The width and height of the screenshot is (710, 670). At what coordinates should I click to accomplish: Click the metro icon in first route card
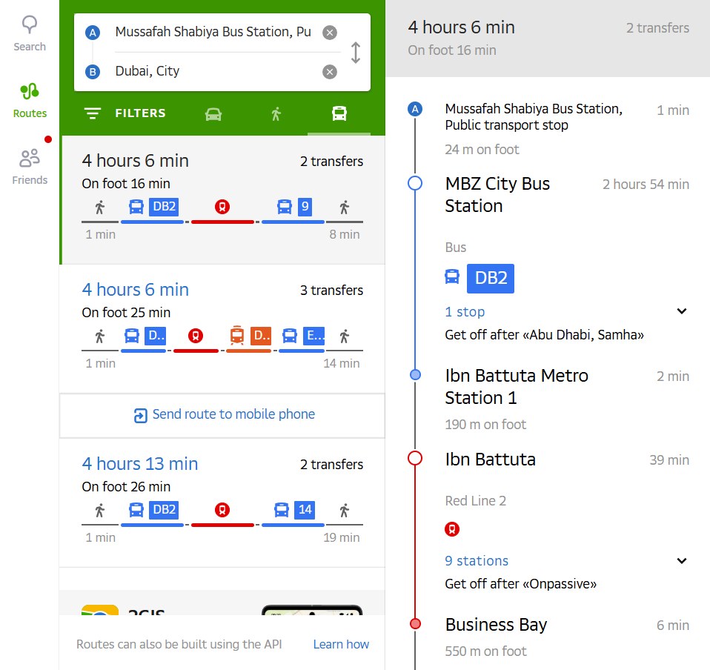(x=222, y=207)
